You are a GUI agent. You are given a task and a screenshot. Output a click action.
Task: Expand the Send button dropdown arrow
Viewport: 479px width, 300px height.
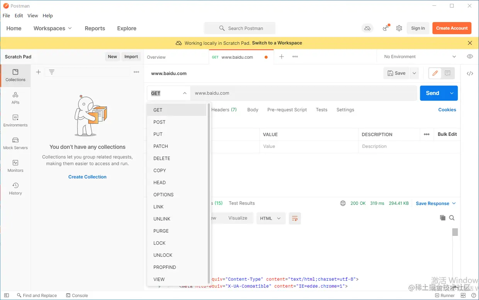click(x=452, y=93)
